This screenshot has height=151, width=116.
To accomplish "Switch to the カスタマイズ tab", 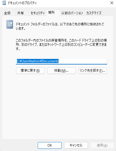I will (x=94, y=13).
